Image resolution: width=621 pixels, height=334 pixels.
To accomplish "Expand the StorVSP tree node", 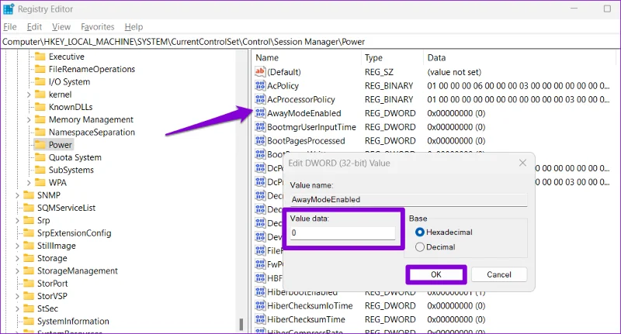I will [17, 296].
